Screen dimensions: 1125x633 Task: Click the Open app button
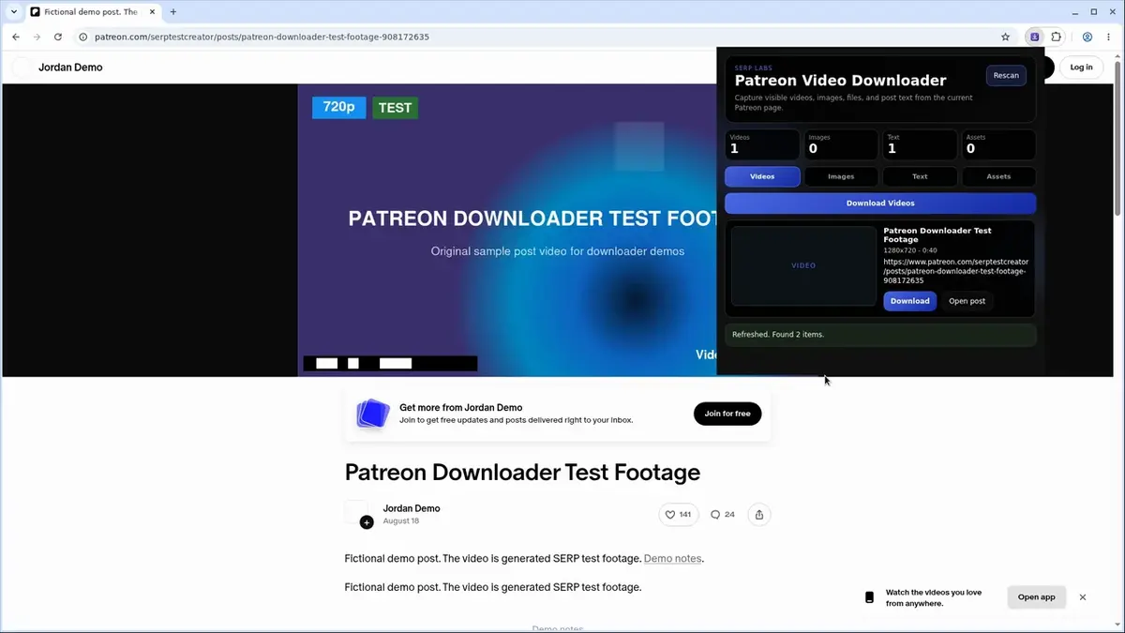coord(1037,597)
